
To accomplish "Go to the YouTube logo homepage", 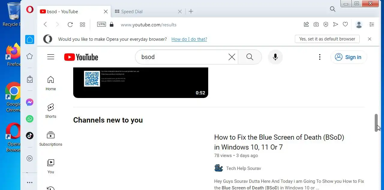I will pyautogui.click(x=81, y=57).
